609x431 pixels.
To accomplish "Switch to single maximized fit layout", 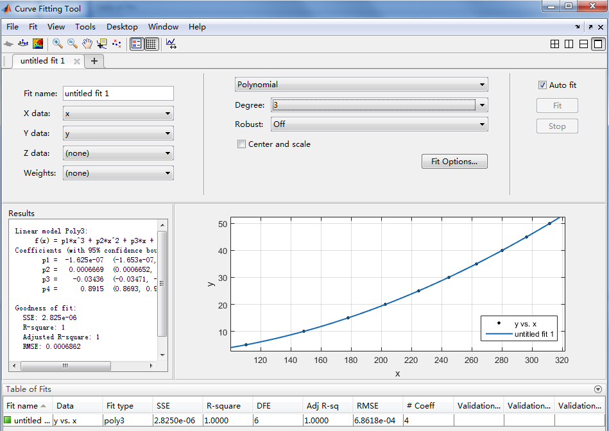I will click(598, 44).
